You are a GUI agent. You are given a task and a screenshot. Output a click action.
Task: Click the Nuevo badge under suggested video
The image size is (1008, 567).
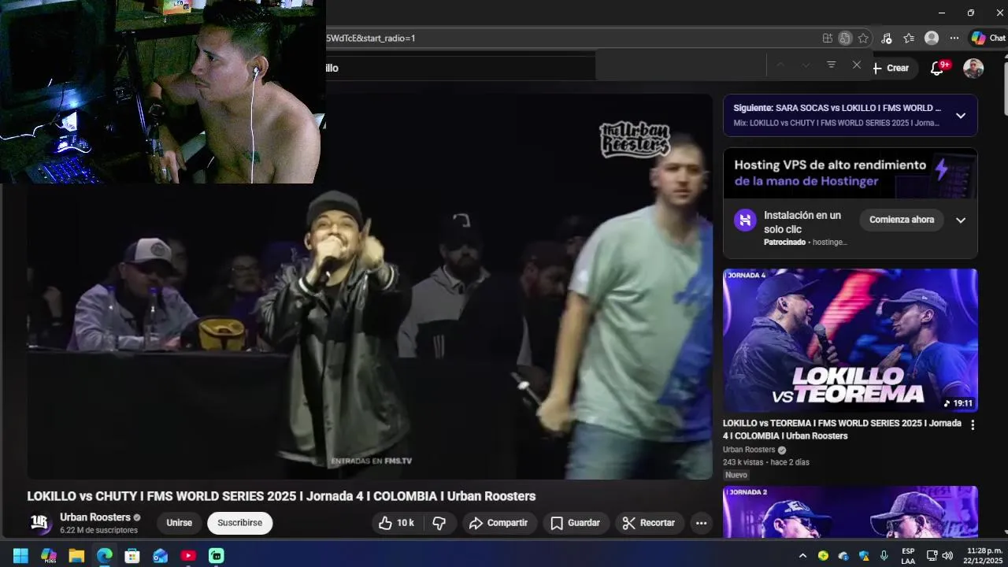click(736, 475)
